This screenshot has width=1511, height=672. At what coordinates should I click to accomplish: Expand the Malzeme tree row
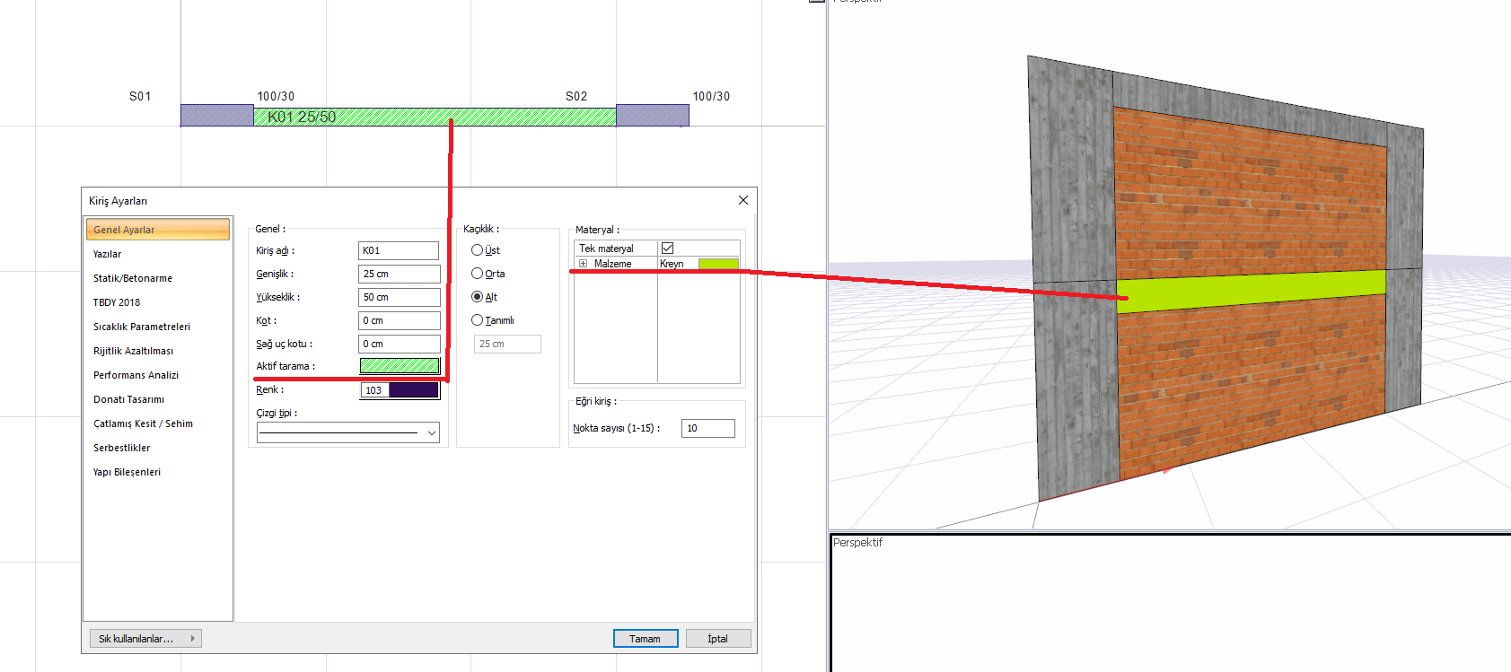tap(583, 264)
